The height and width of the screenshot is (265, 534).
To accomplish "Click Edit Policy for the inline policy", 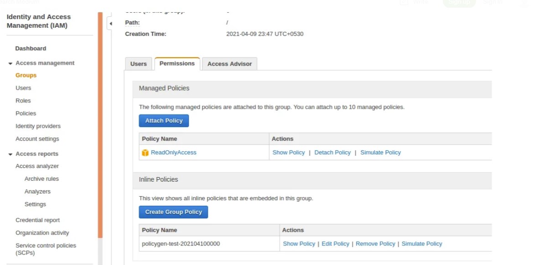I will 335,244.
